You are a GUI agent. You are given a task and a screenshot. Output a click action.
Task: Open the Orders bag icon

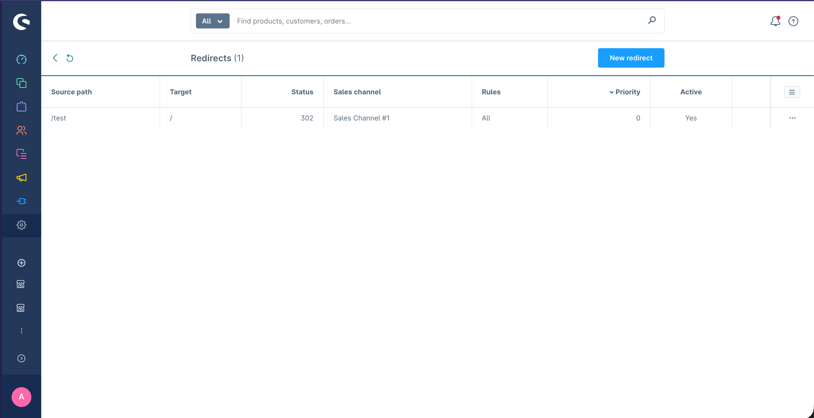(x=21, y=107)
